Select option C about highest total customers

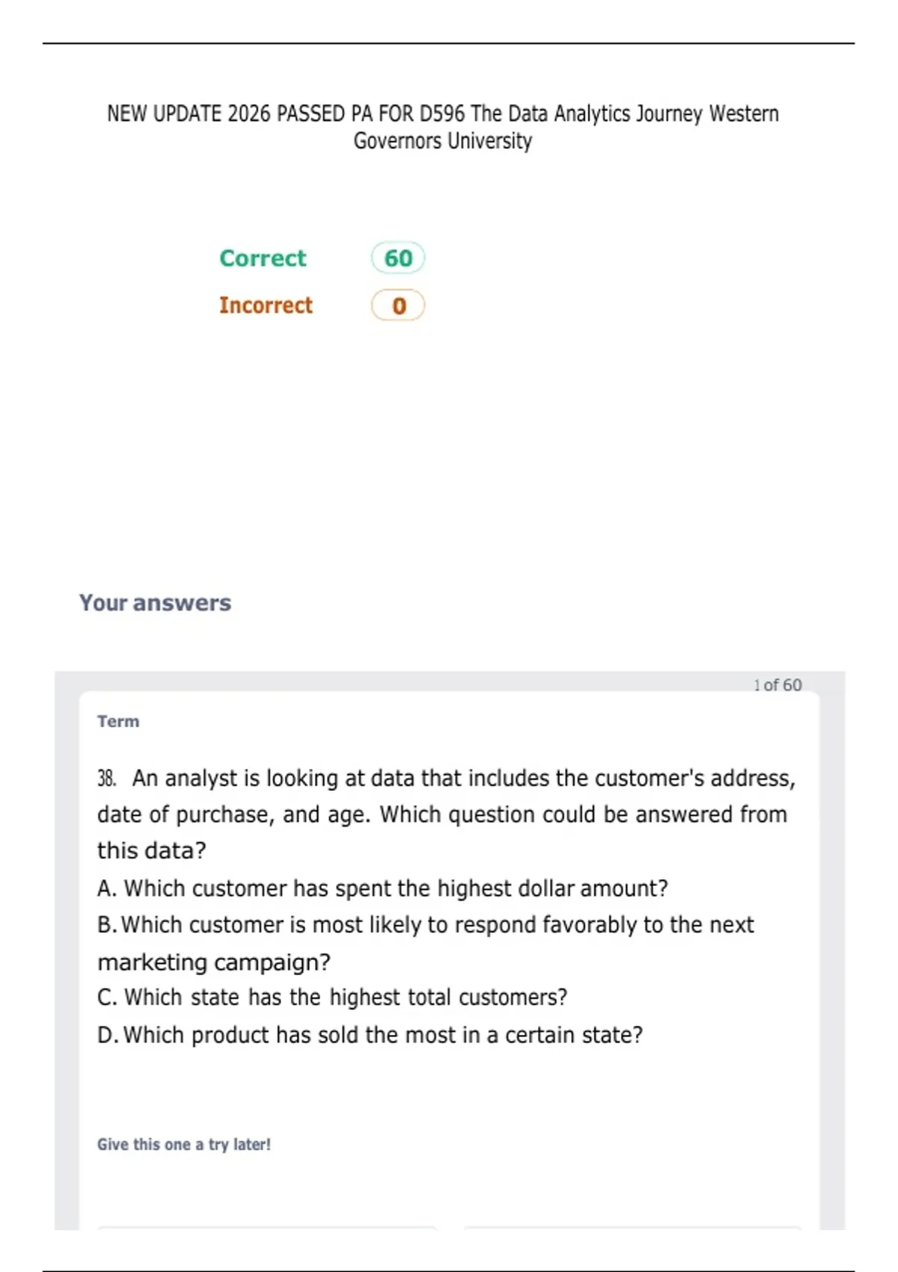[x=332, y=997]
